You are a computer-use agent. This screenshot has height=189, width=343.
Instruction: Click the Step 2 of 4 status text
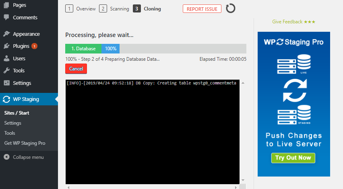[x=112, y=59]
